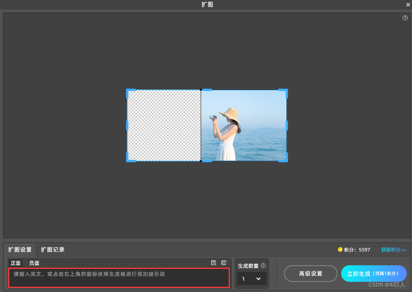Screen dimensions: 412x292
Task: Focus the prompt text input field
Action: [x=119, y=278]
